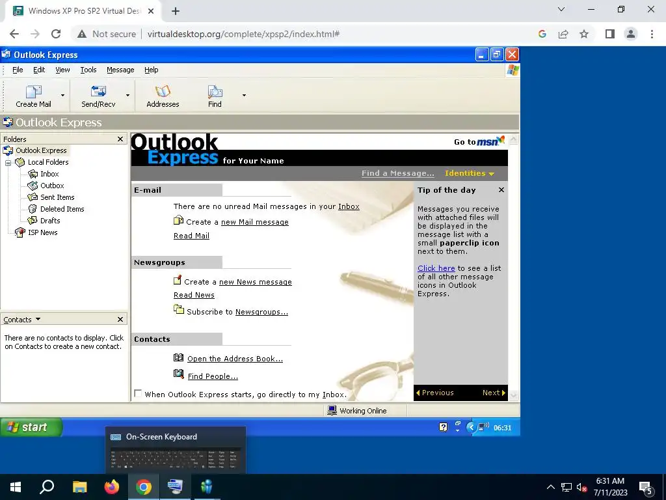
Task: Click the Subscribe to Newsgroups folder icon
Action: [x=179, y=310]
